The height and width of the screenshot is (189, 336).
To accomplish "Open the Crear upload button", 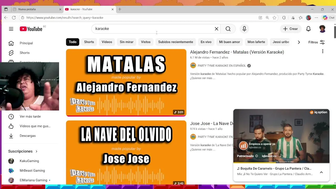I will [x=291, y=29].
